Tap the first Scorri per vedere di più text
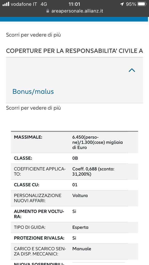 [33, 35]
